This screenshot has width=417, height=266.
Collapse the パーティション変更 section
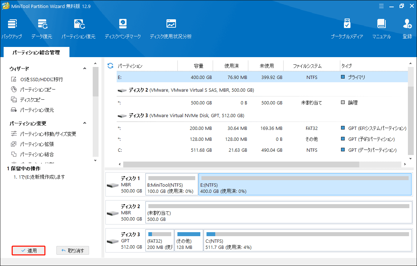tap(85, 123)
